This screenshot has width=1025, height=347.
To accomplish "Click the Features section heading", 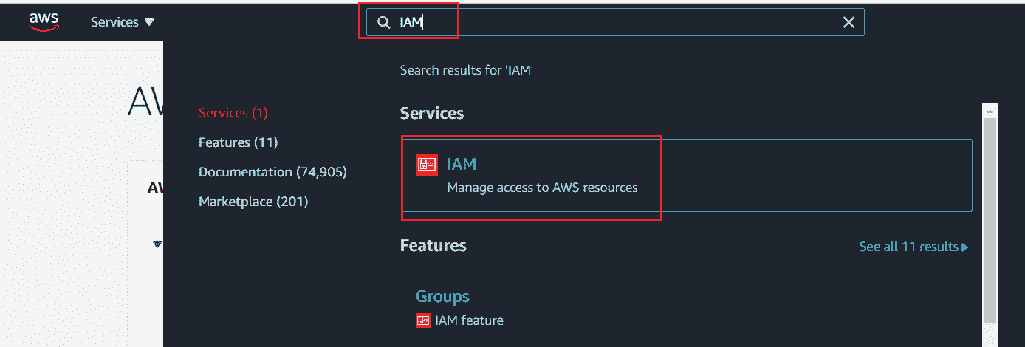I will coord(433,245).
